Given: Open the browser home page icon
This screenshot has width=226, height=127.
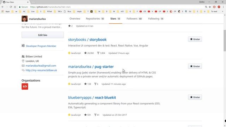Looking at the screenshot, I should point(15,7).
